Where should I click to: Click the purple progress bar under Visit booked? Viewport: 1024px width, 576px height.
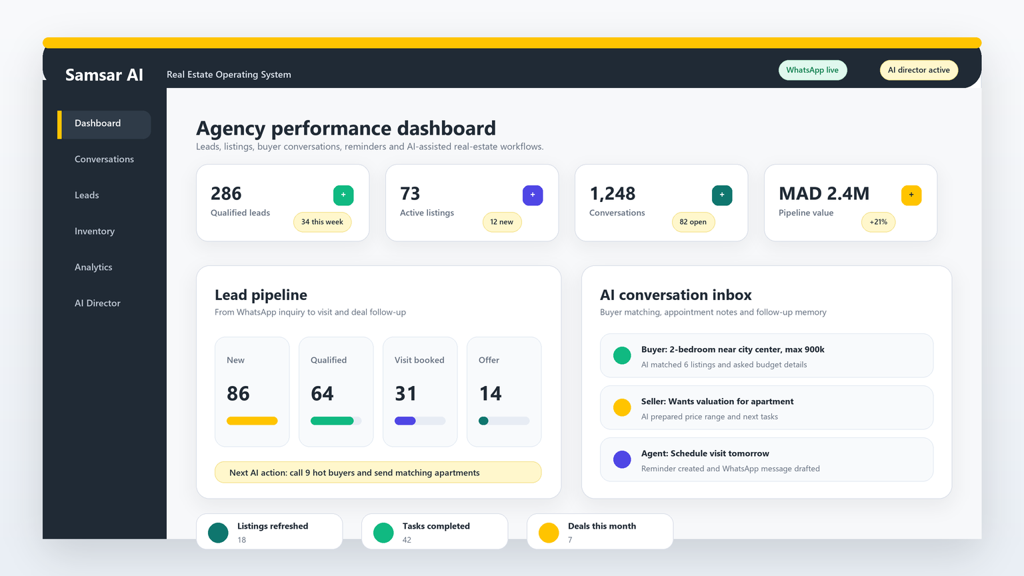(405, 421)
